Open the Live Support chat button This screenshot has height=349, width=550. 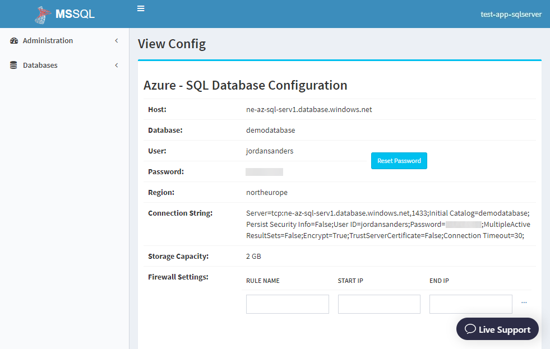pos(497,329)
